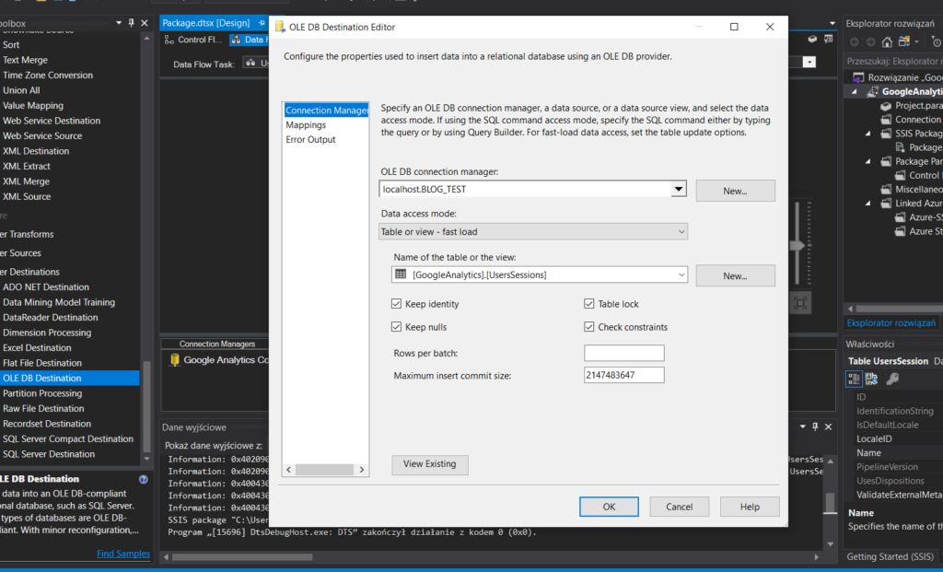Focus Solution Explorer search box
The height and width of the screenshot is (572, 943).
click(894, 61)
